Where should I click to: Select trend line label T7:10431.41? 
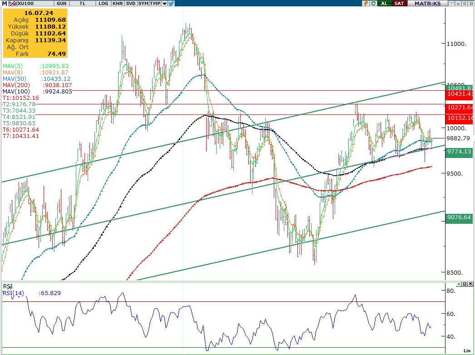20,136
